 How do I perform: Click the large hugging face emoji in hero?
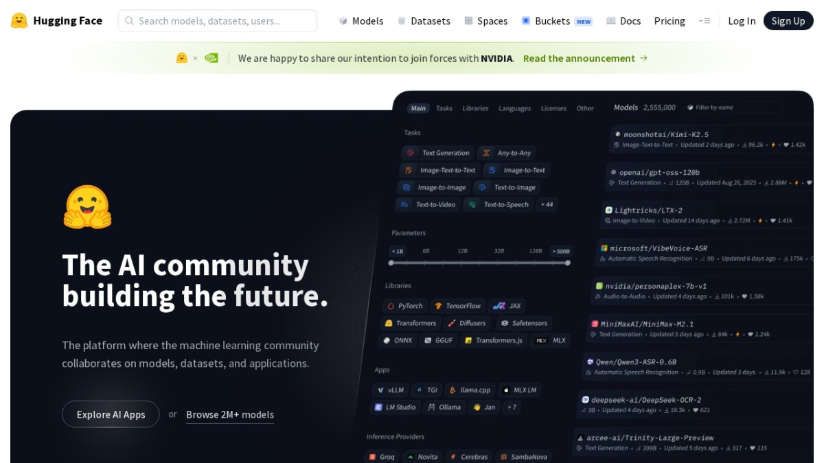point(88,206)
